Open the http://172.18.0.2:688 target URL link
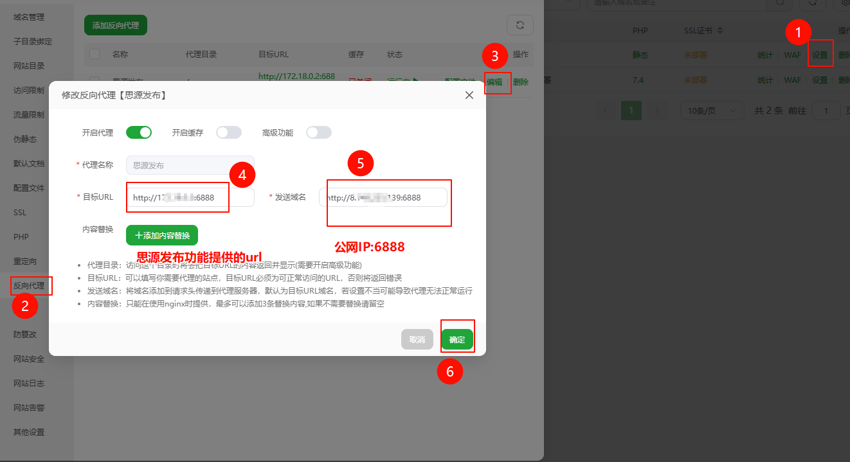 (296, 76)
